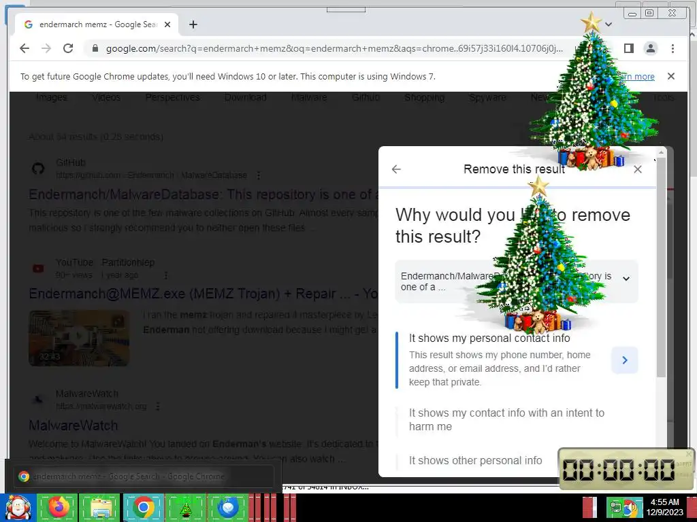Select Spyware search filter chip
Screen dimensions: 697x522
click(487, 97)
